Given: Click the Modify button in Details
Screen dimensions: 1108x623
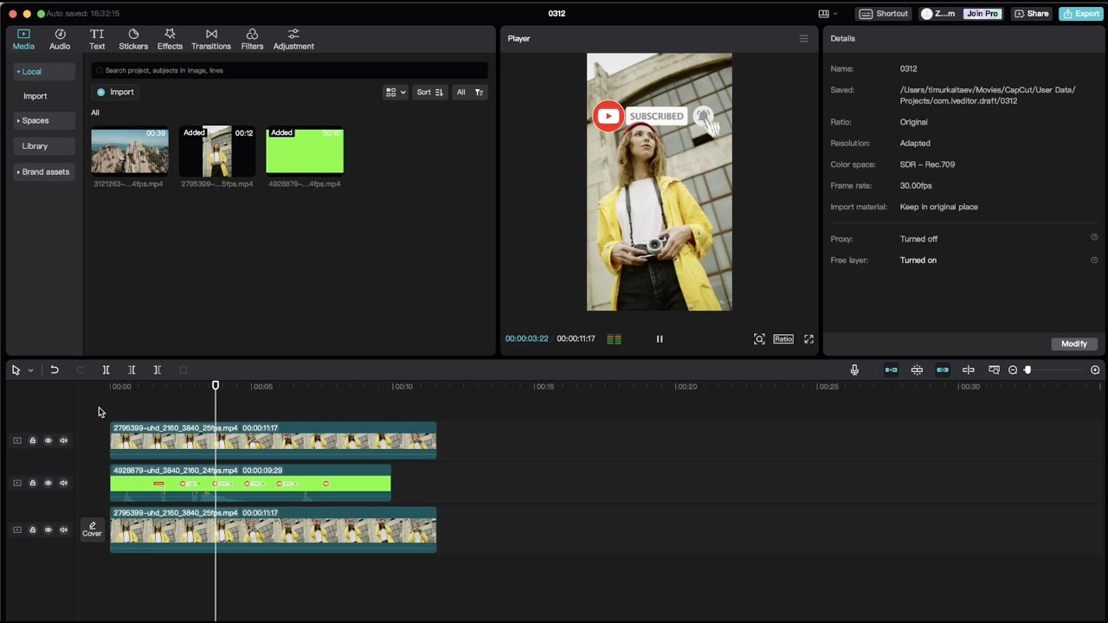Looking at the screenshot, I should (x=1074, y=344).
